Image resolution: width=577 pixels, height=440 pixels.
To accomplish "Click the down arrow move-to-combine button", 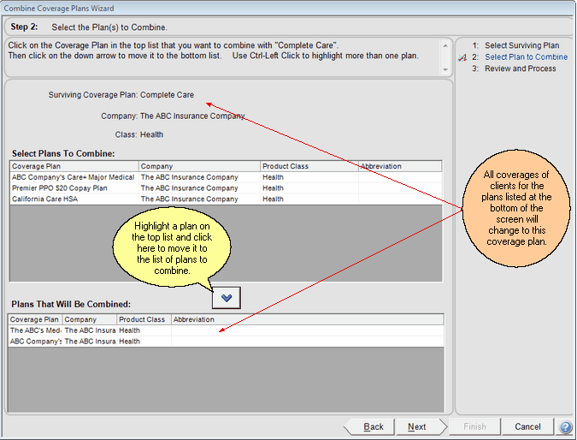I will point(227,297).
